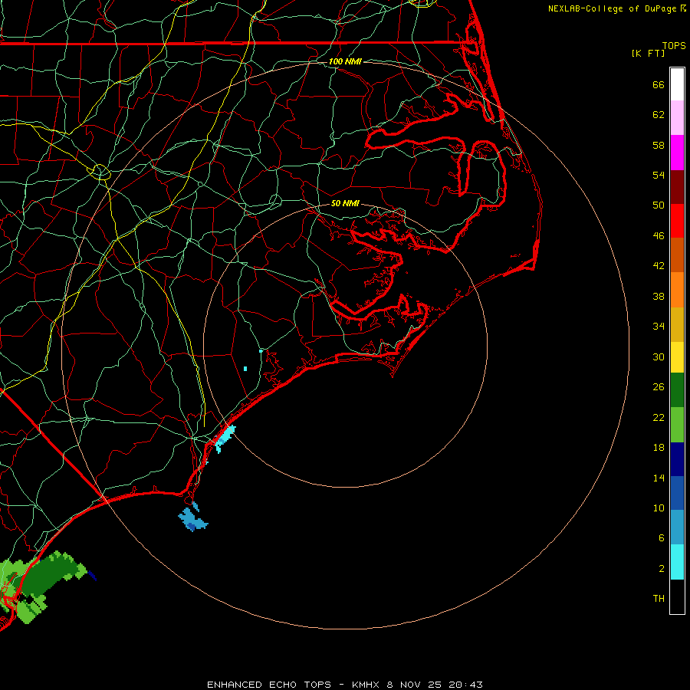Click the 'ENHANCED ECHO TOPS' caption text
The width and height of the screenshot is (690, 690).
[269, 685]
